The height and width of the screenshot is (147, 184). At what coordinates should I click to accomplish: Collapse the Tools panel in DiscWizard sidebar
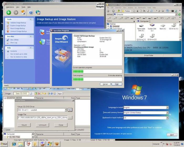coord(31,19)
